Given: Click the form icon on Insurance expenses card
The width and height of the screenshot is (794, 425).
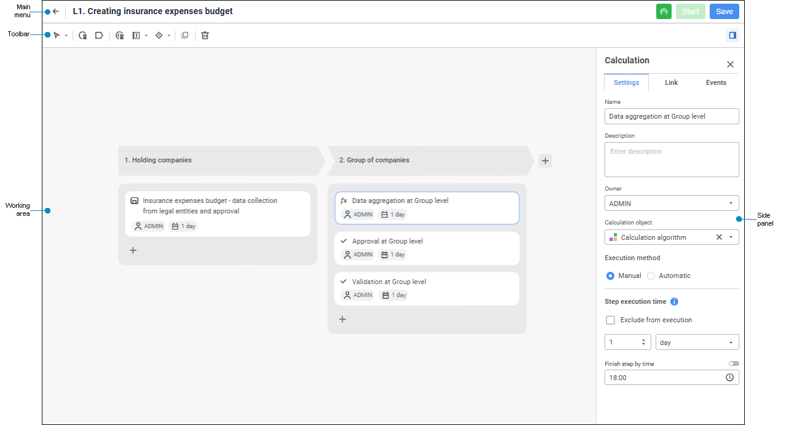Looking at the screenshot, I should click(135, 201).
